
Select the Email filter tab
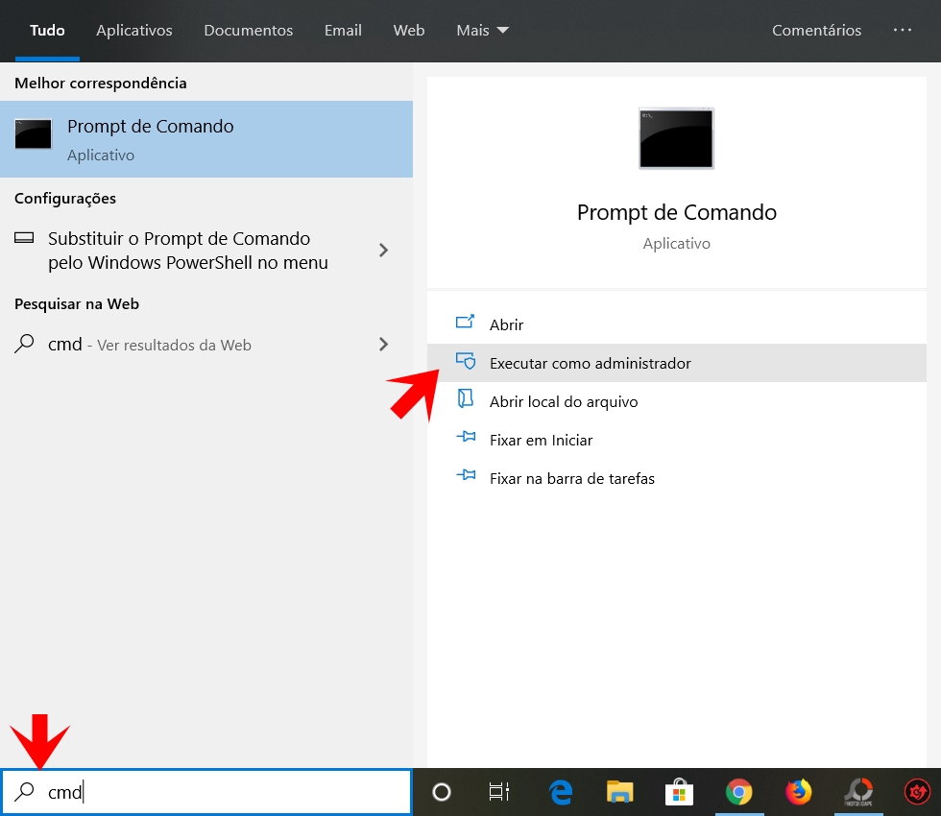tap(343, 31)
